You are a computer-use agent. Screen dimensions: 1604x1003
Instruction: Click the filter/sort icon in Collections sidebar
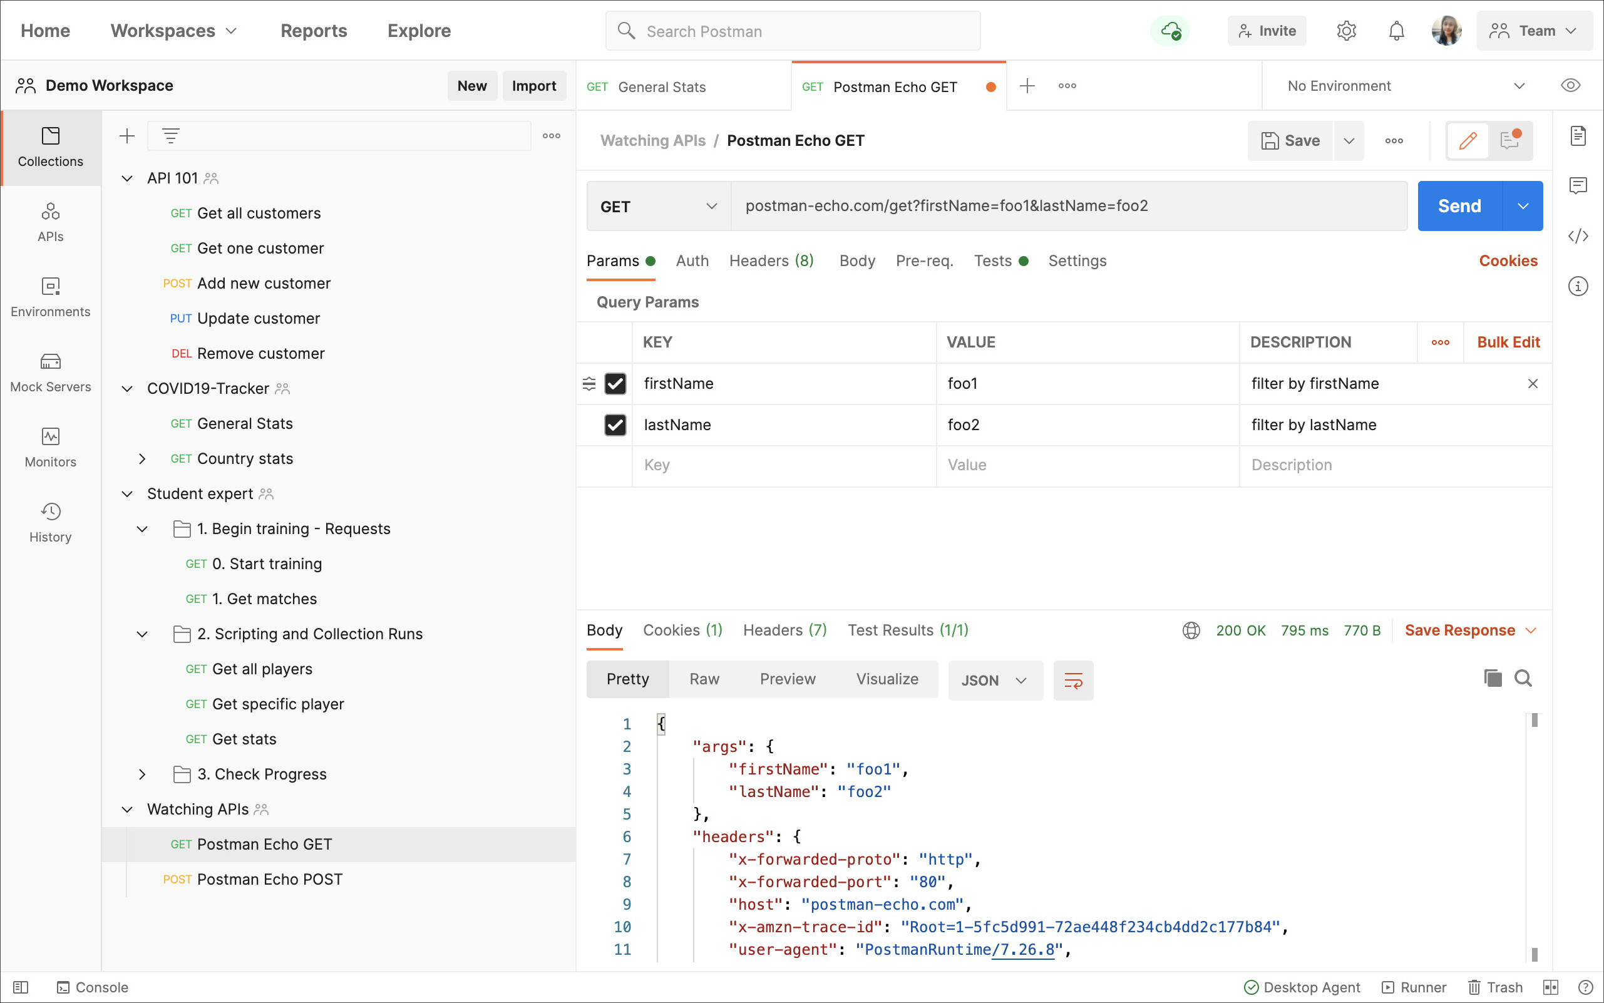click(171, 135)
